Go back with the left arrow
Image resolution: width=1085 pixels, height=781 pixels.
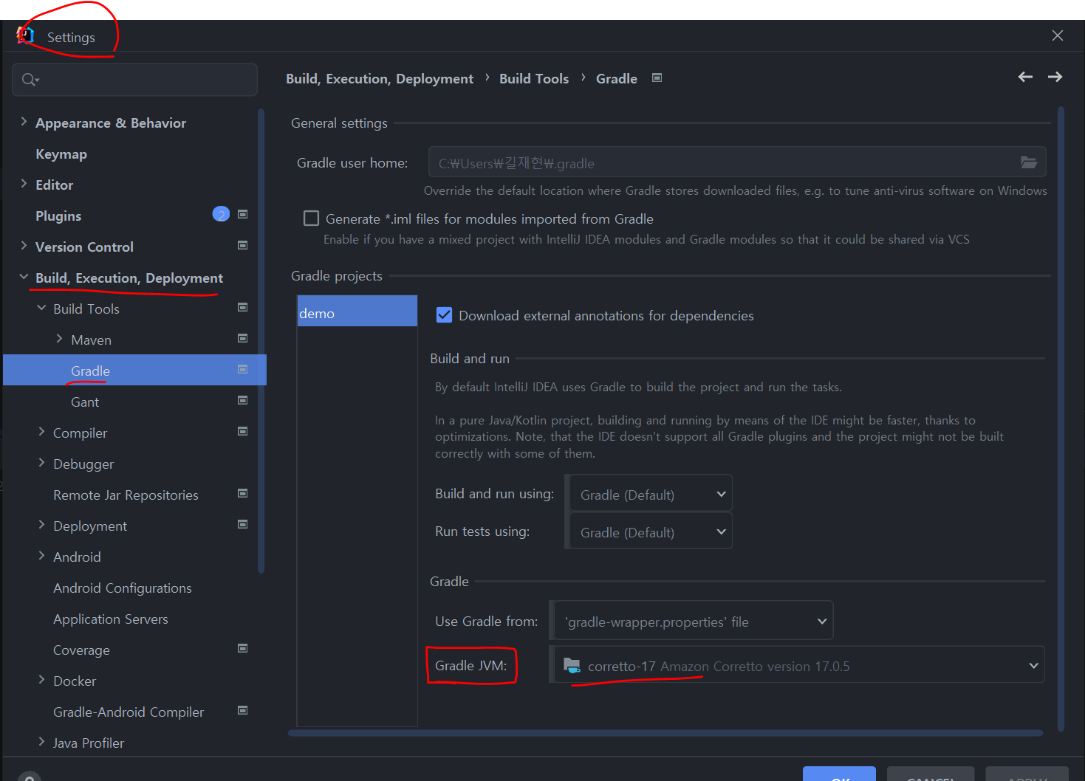[x=1025, y=77]
